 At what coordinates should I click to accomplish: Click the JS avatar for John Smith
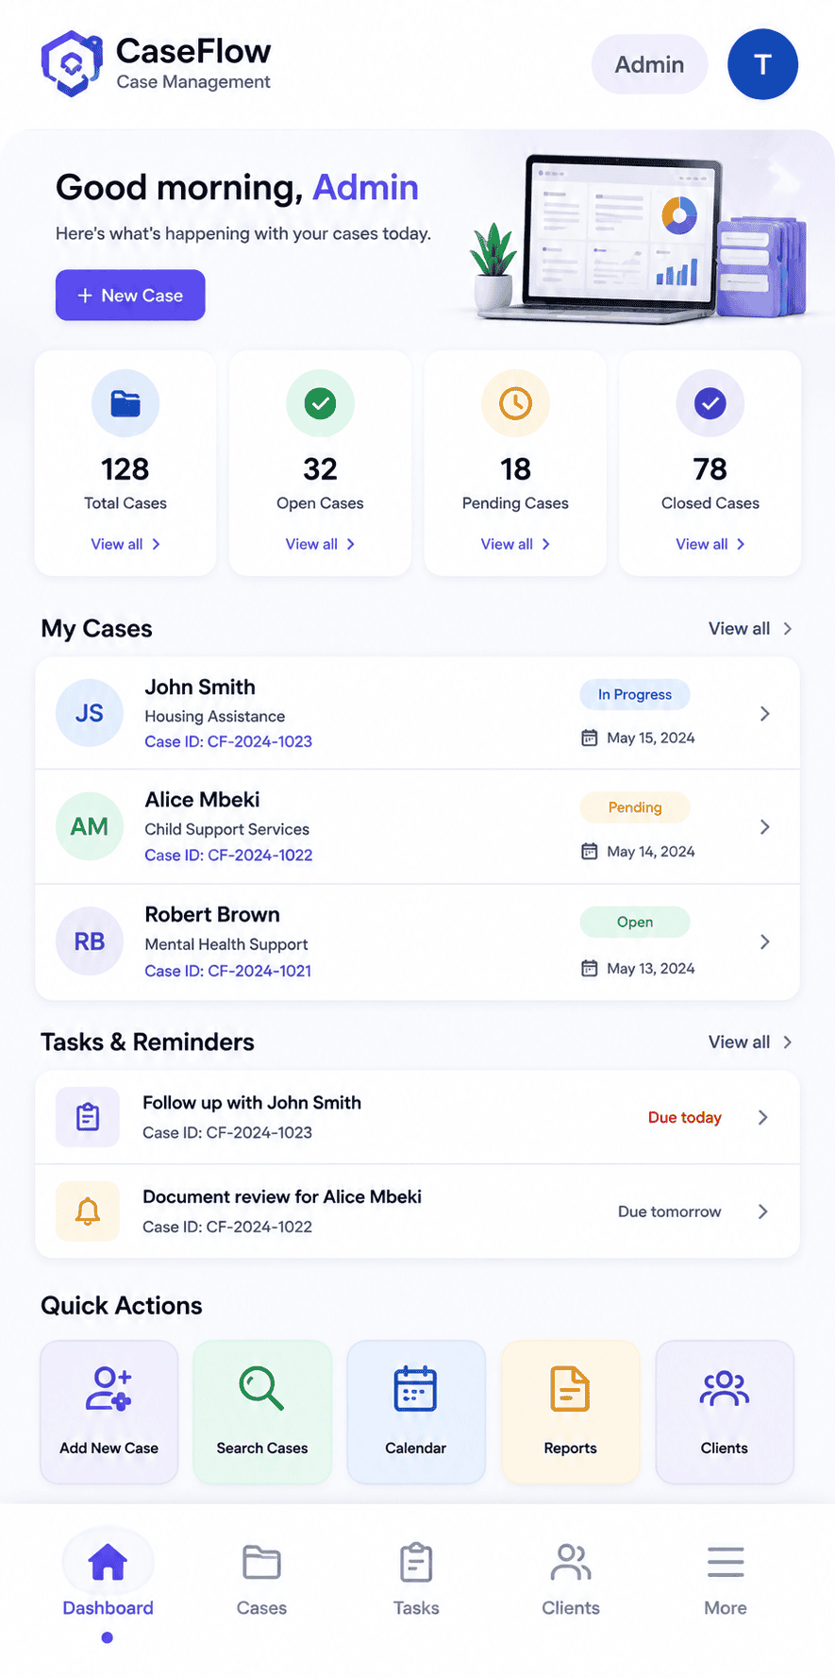90,713
